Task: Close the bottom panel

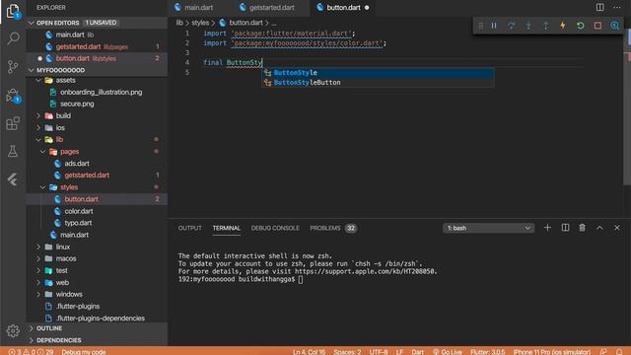Action: click(x=617, y=228)
